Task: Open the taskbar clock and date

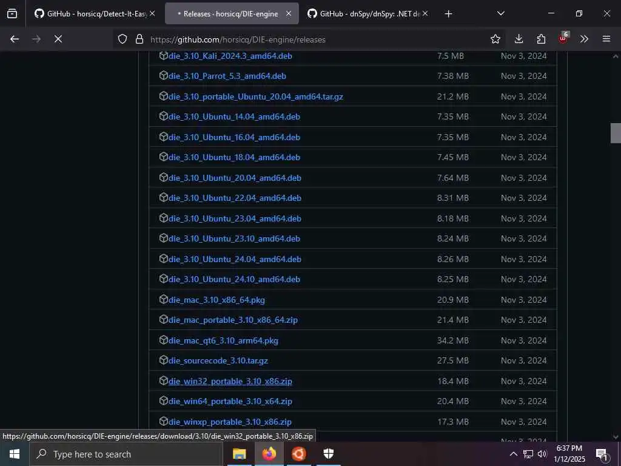Action: click(569, 454)
